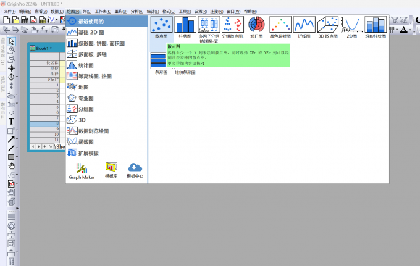Screen dimensions: 420x266
Task: Click the New Function plot toolbar icon
Action: (x=51, y=20)
